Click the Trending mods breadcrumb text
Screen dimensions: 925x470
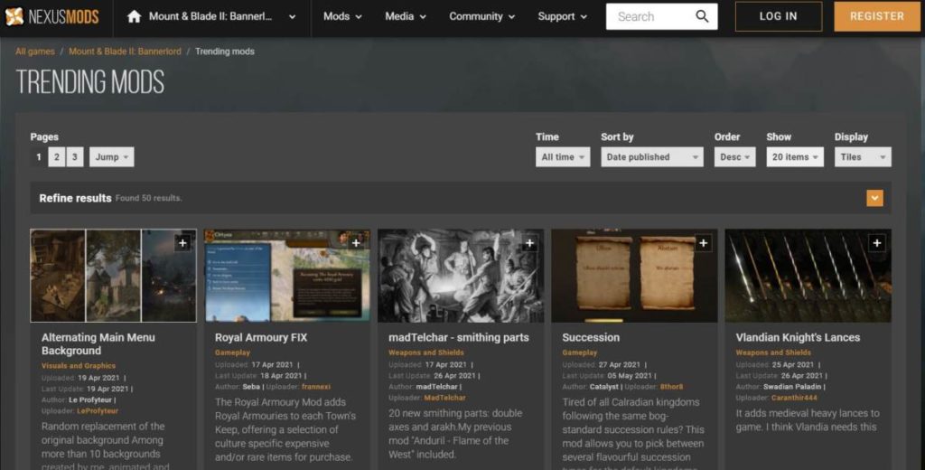click(225, 52)
